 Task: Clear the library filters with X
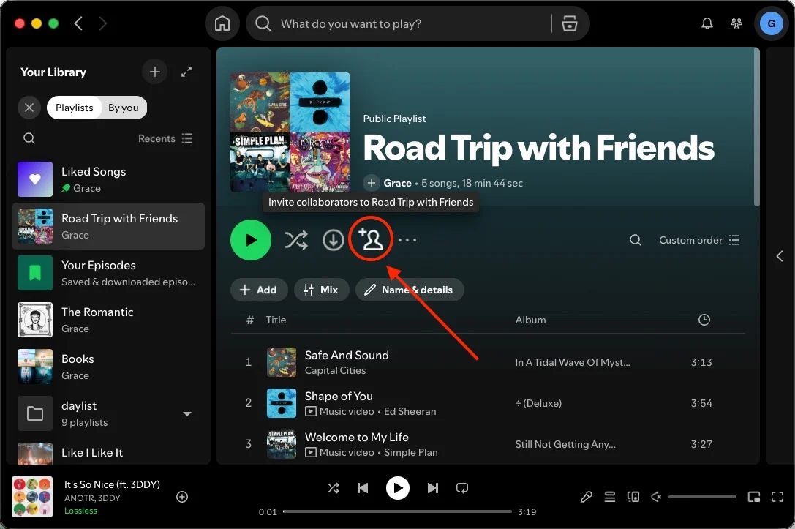(x=29, y=108)
